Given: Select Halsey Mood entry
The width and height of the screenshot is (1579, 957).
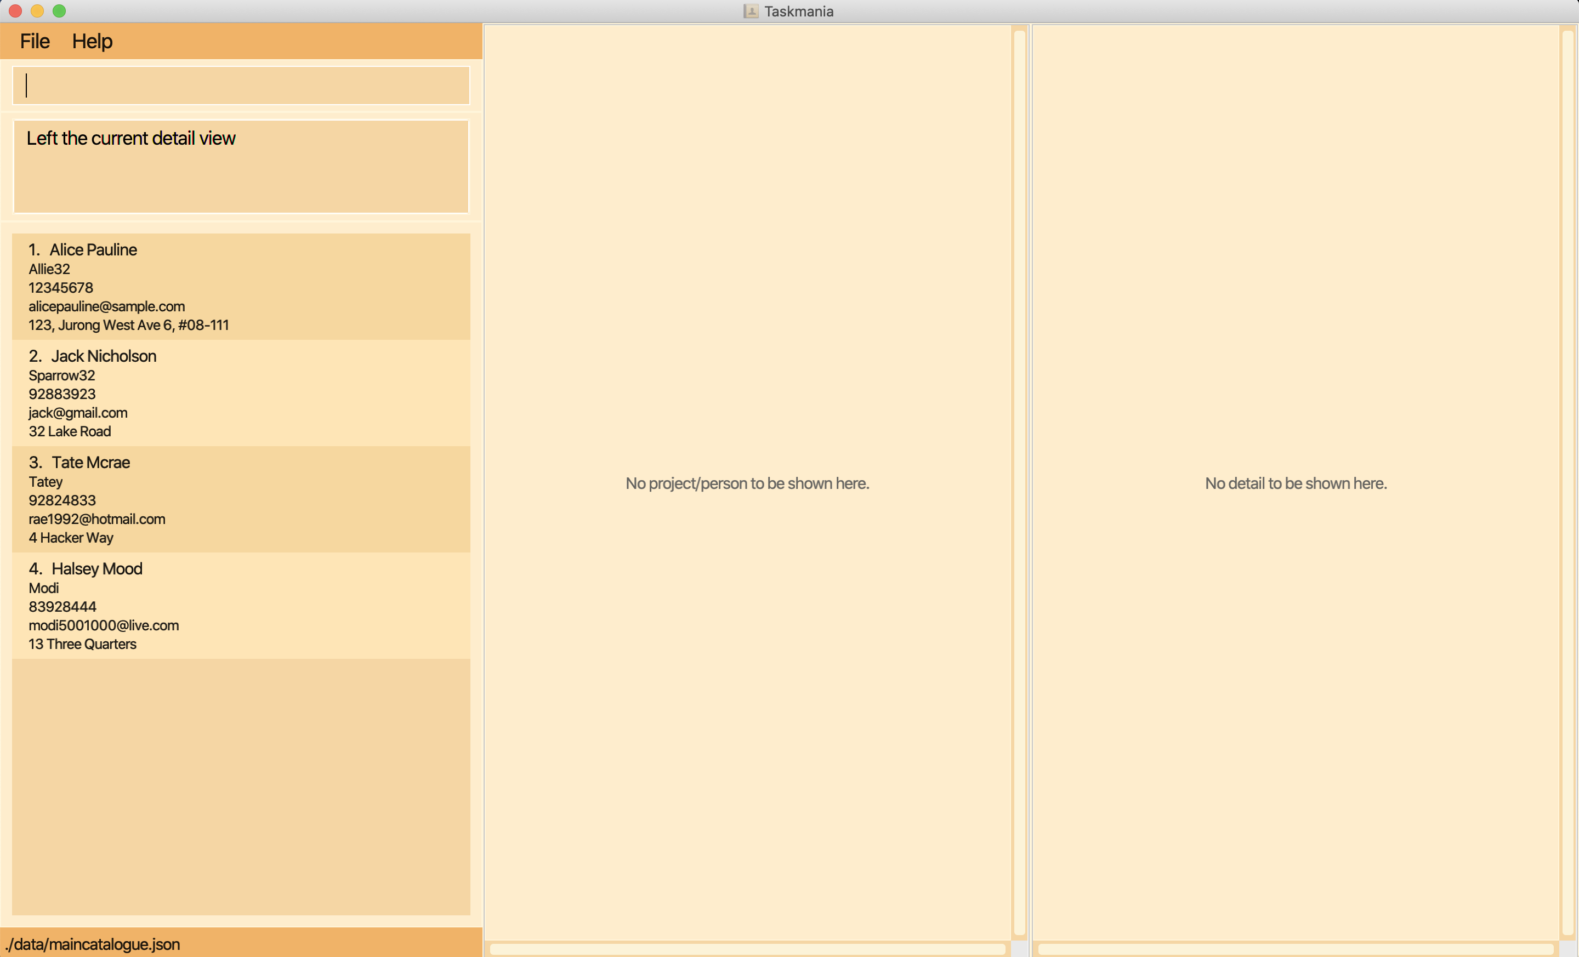Looking at the screenshot, I should 241,605.
